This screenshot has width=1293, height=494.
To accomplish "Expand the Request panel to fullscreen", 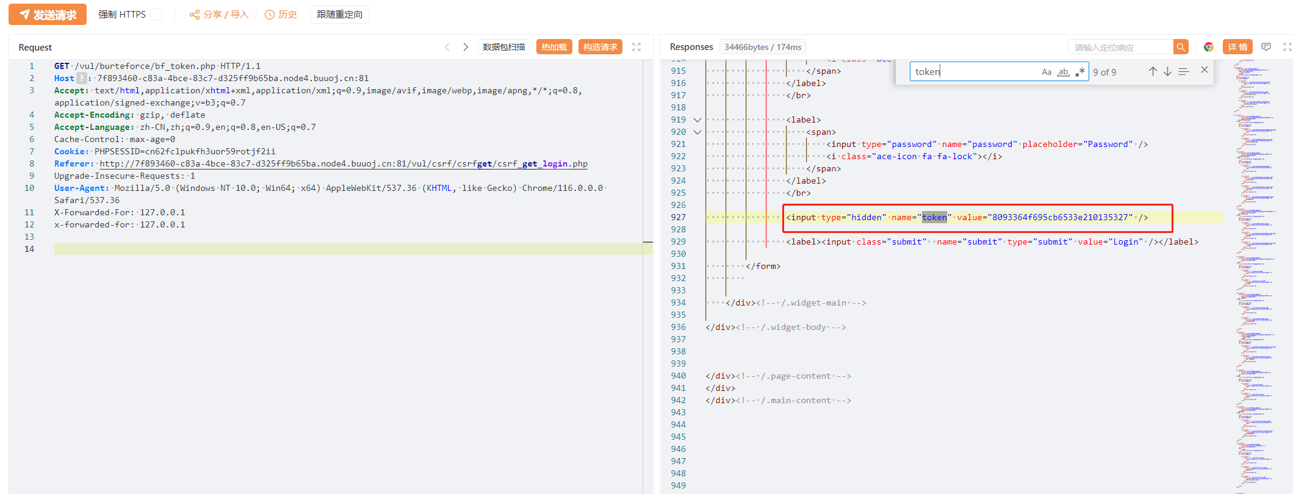I will tap(636, 47).
